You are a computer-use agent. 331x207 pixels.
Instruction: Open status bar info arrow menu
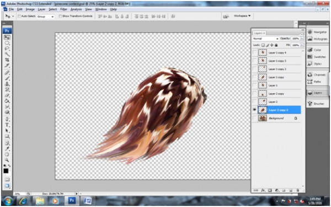(77, 194)
